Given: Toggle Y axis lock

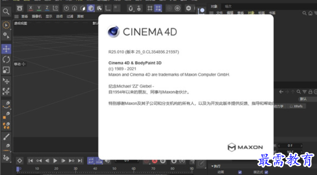Looking at the screenshot, I should pos(39,8).
